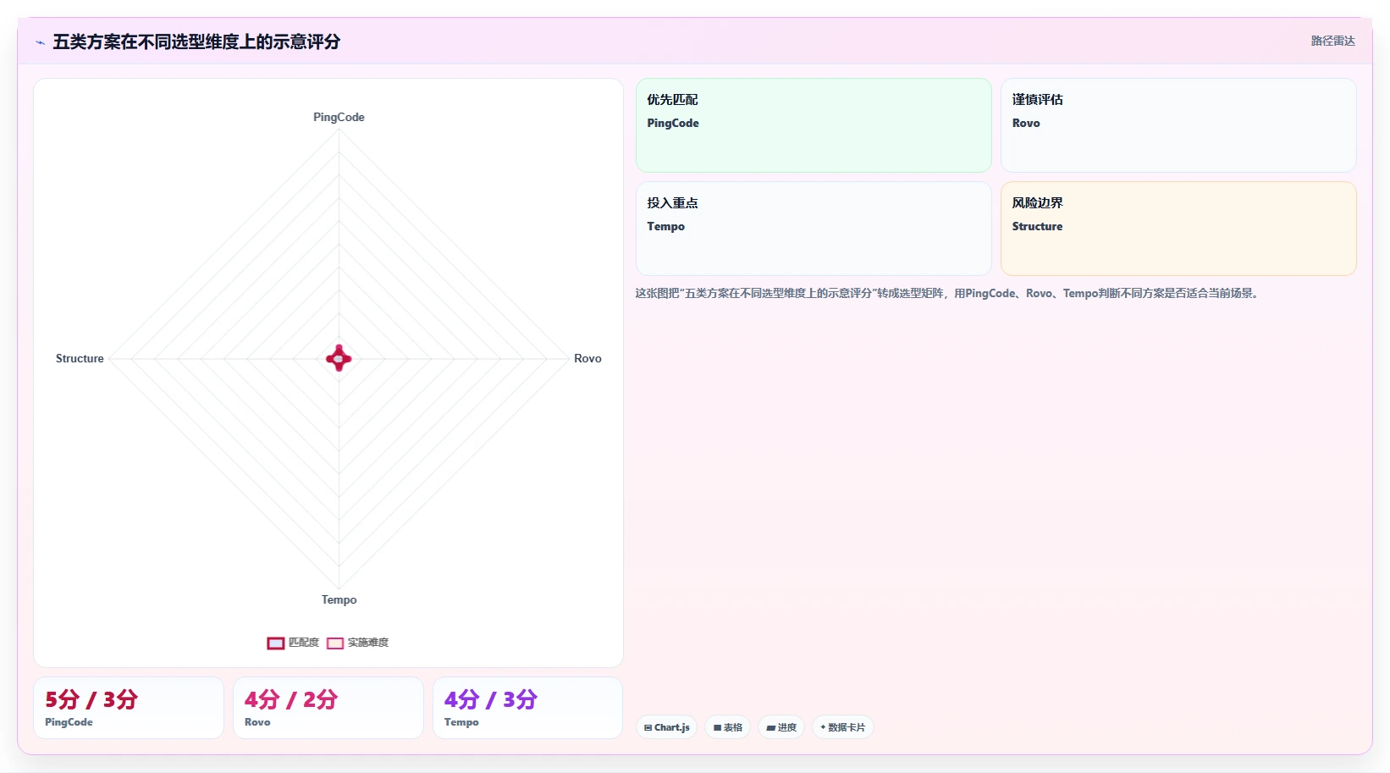The height and width of the screenshot is (773, 1390).
Task: Click the 表格 tag chip
Action: [x=728, y=727]
